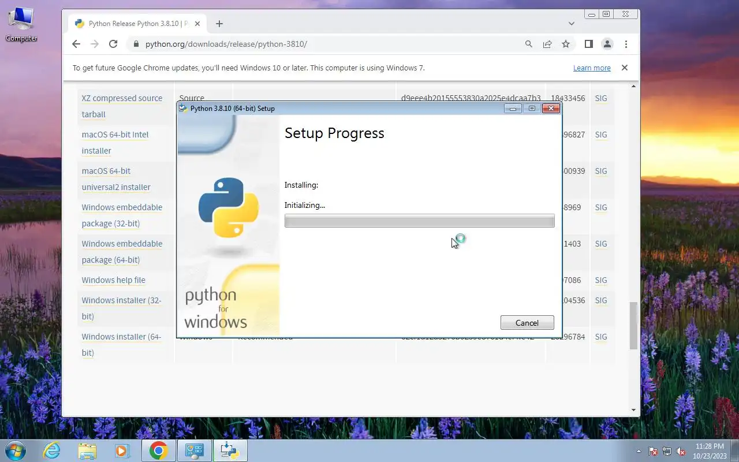Image resolution: width=739 pixels, height=462 pixels.
Task: Open the Windows Start menu
Action: pos(16,450)
